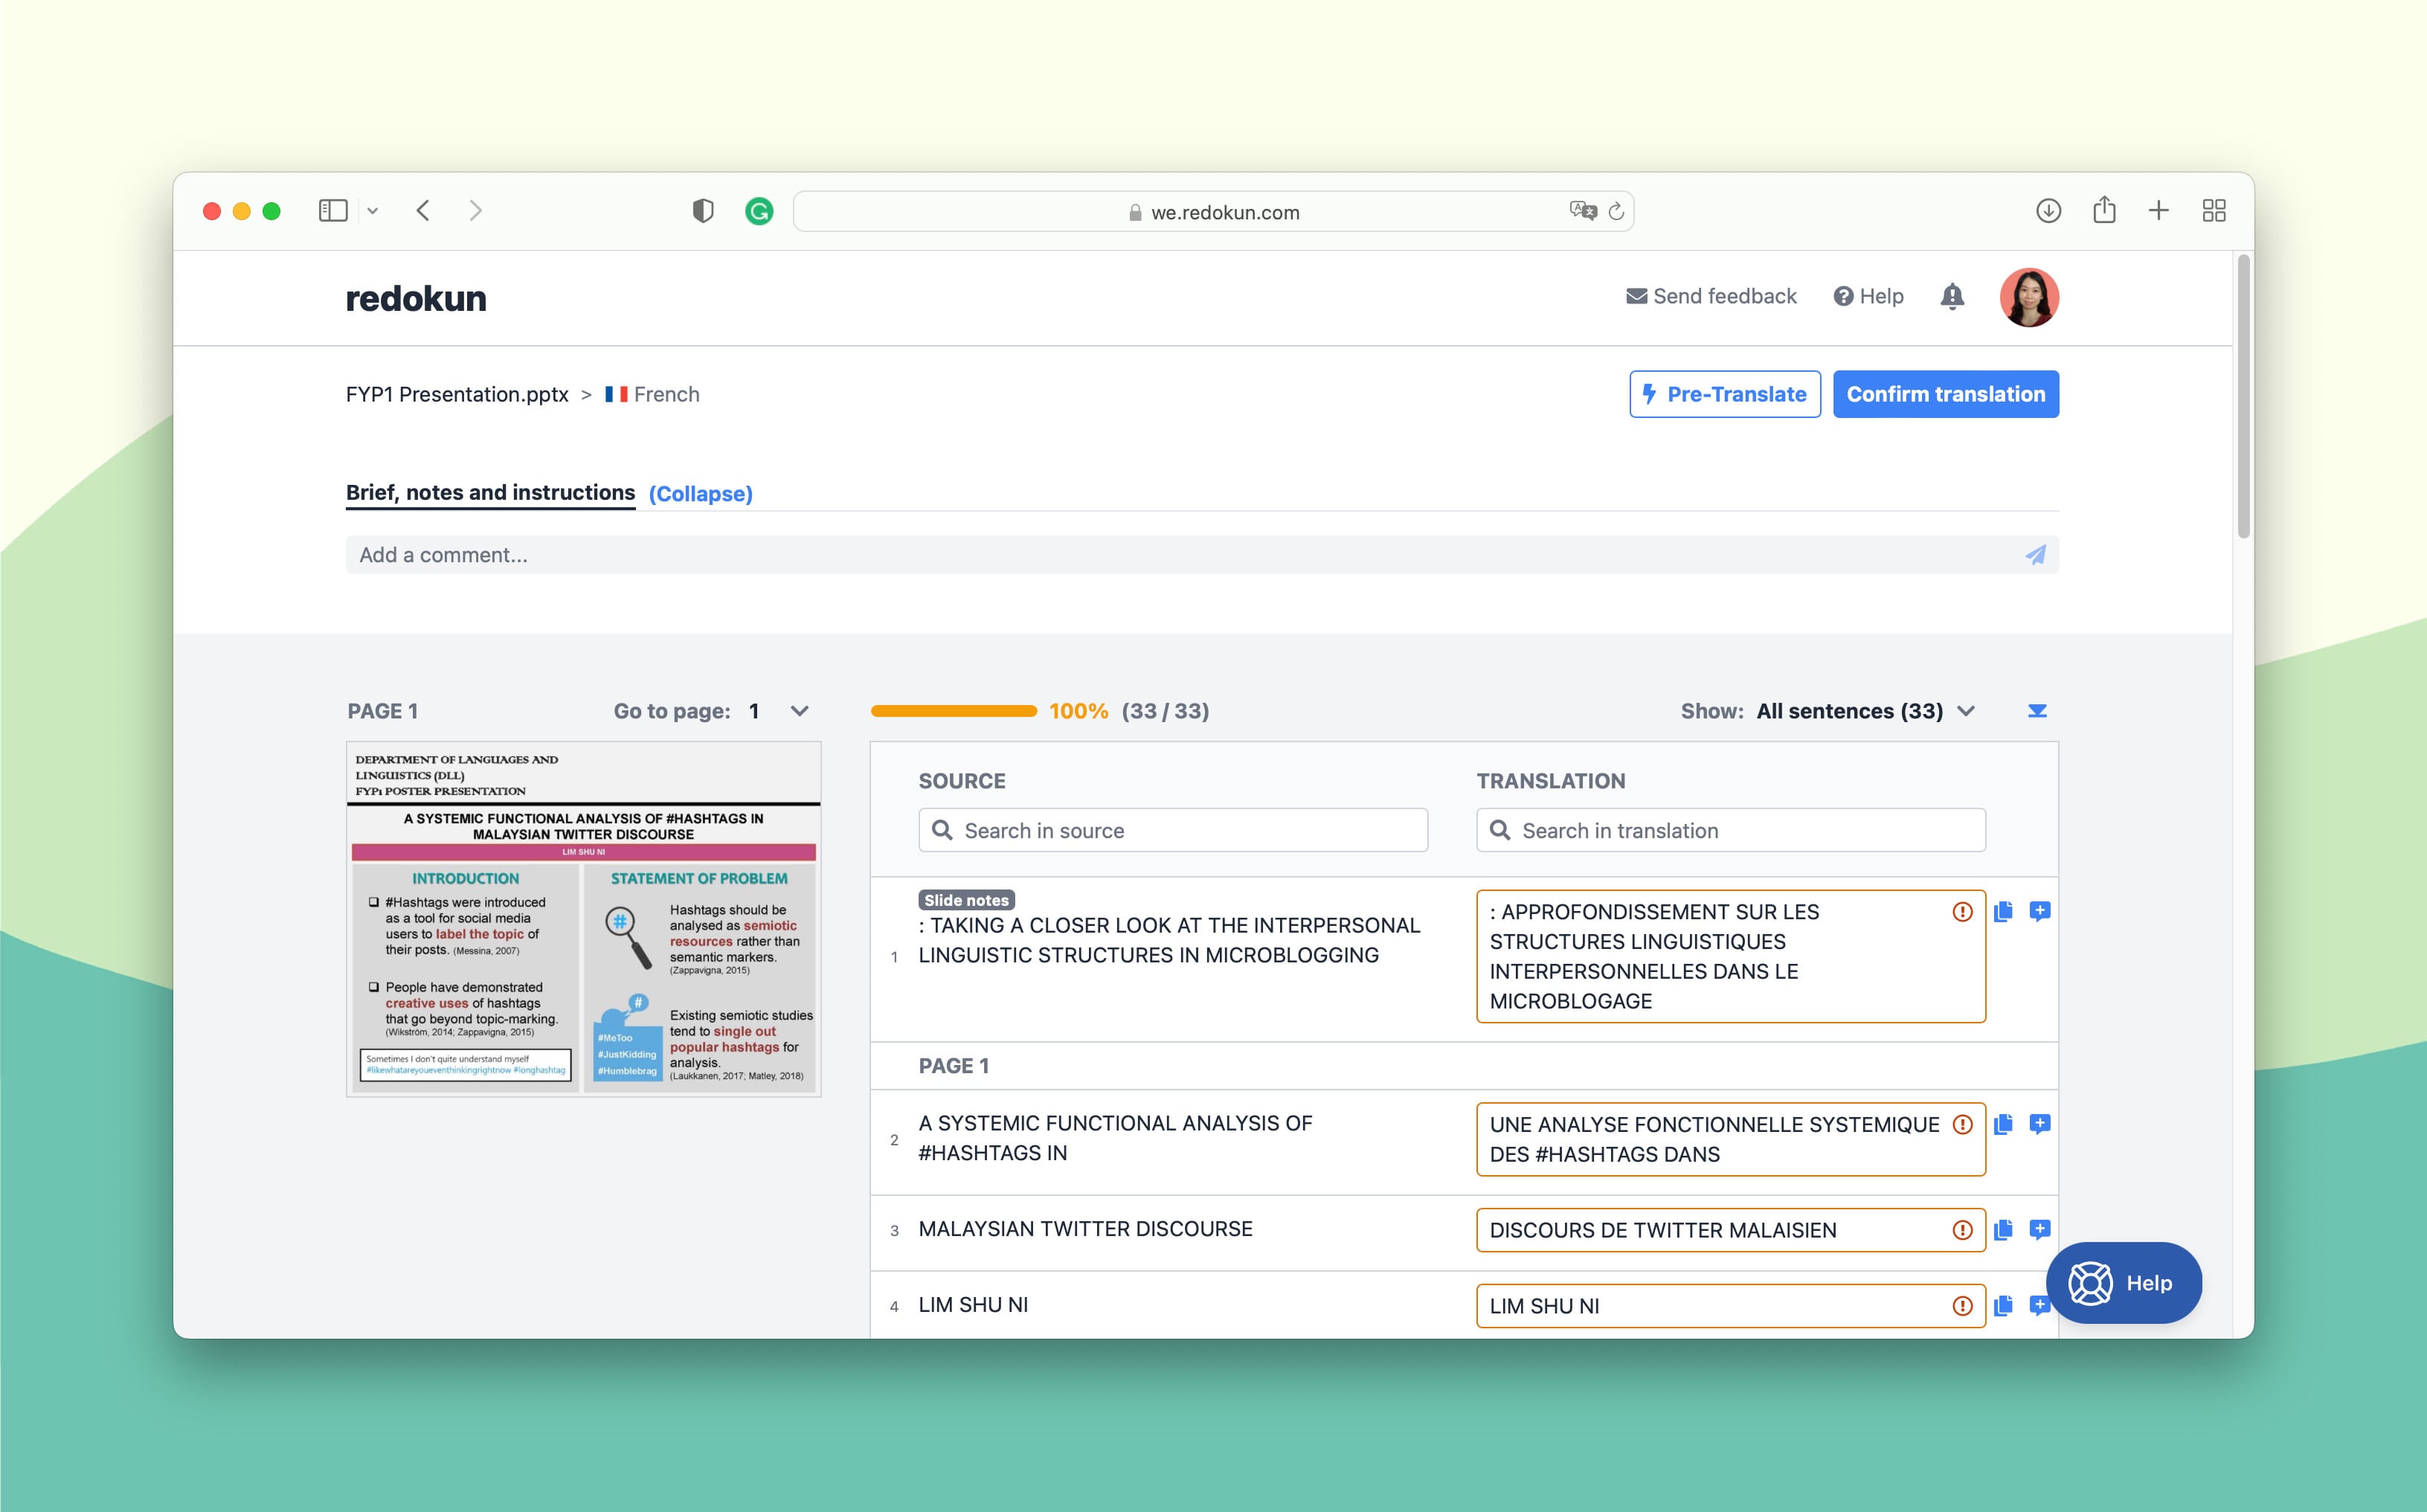Click the Help menu item
Screen dimensions: 2427x1512
pyautogui.click(x=1869, y=295)
